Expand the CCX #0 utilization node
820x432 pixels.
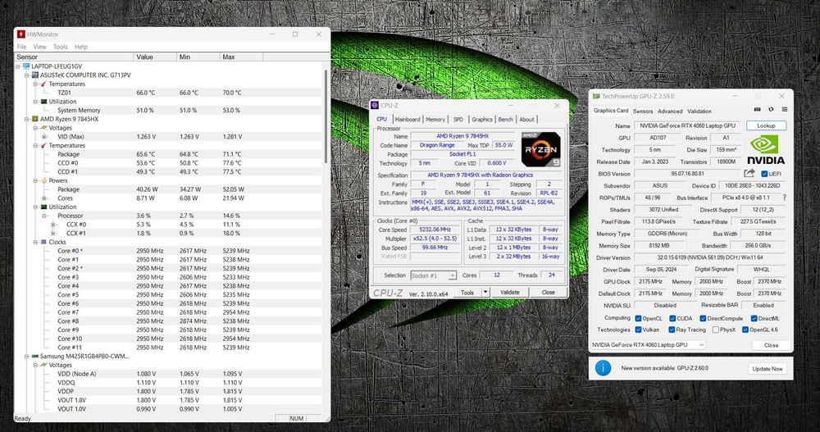click(x=52, y=225)
